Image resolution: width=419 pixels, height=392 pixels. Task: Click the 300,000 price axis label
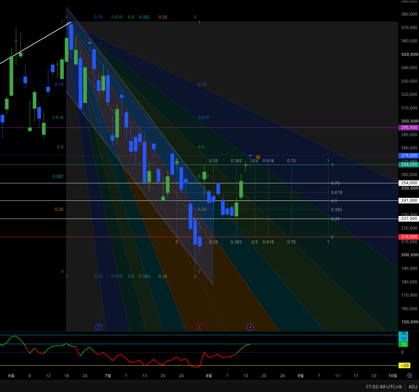[409, 121]
